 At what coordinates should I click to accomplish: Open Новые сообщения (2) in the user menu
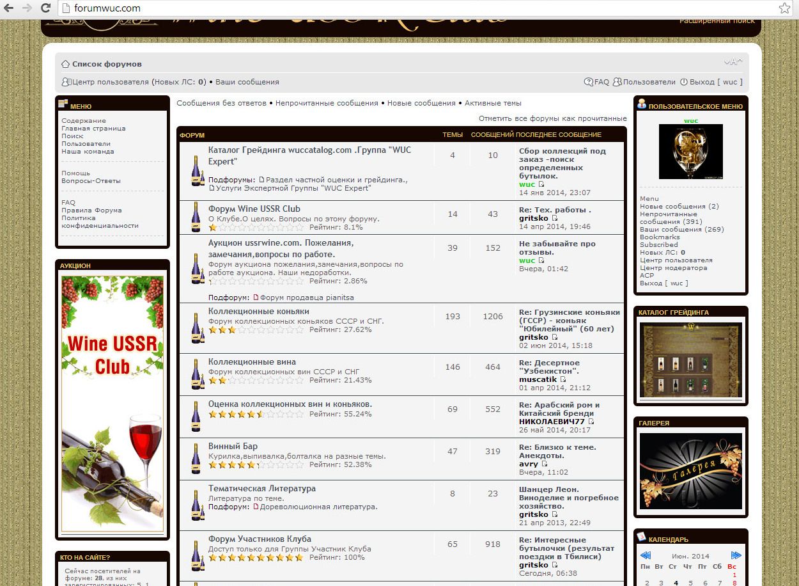tap(679, 206)
